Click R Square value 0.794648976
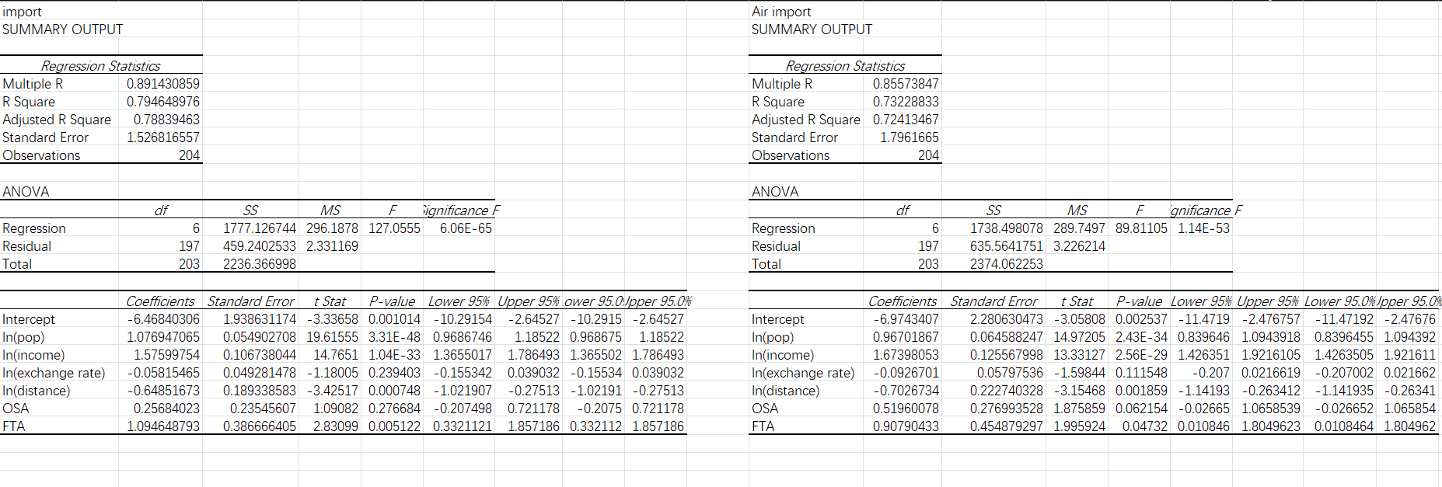1442x487 pixels. [163, 102]
